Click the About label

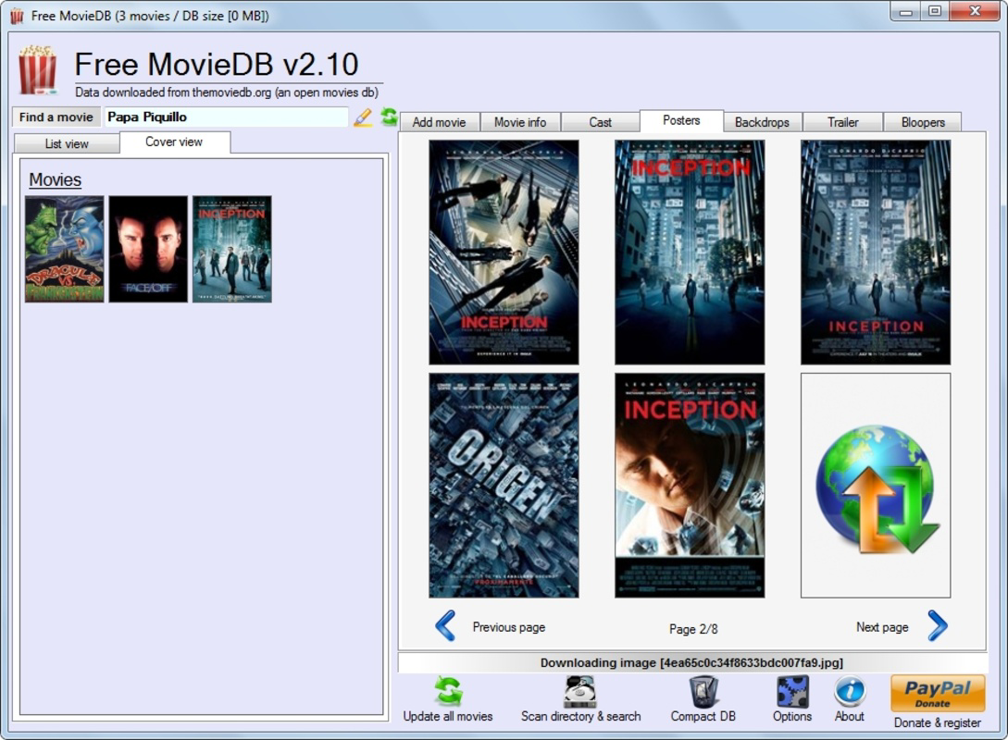pyautogui.click(x=849, y=716)
